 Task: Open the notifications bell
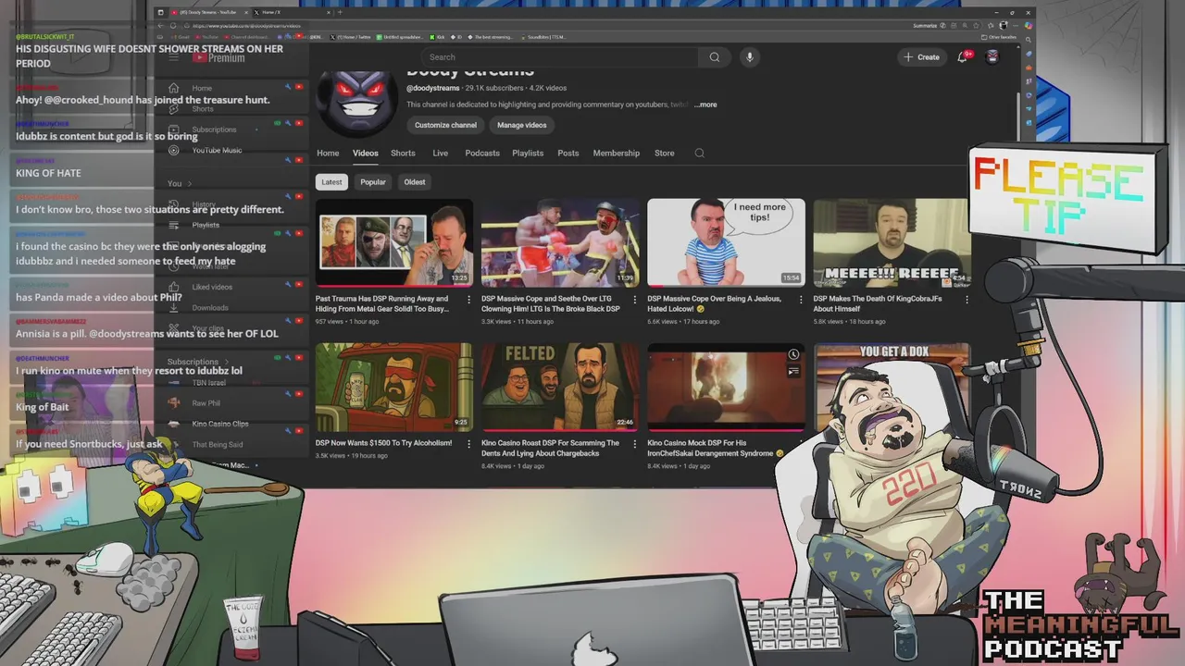point(963,57)
